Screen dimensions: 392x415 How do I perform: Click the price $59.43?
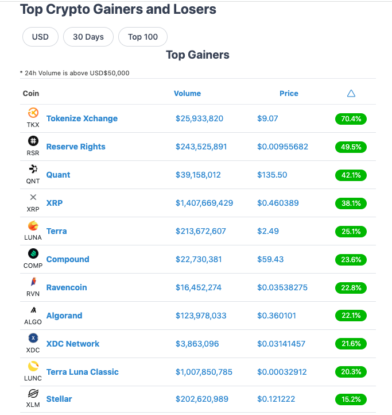click(x=270, y=259)
